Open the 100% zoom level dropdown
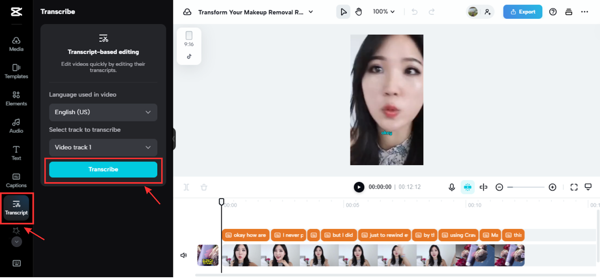This screenshot has width=600, height=279. tap(384, 12)
